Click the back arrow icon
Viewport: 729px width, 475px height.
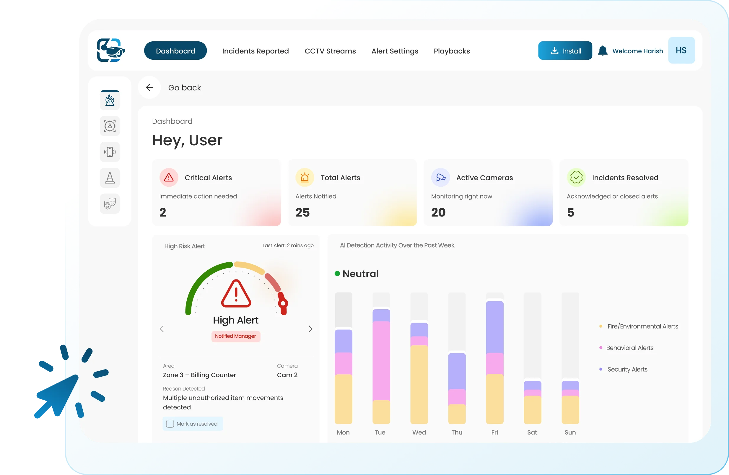(149, 88)
